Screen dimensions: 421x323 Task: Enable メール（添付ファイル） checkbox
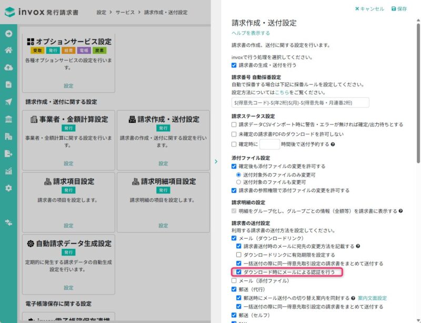(234, 280)
